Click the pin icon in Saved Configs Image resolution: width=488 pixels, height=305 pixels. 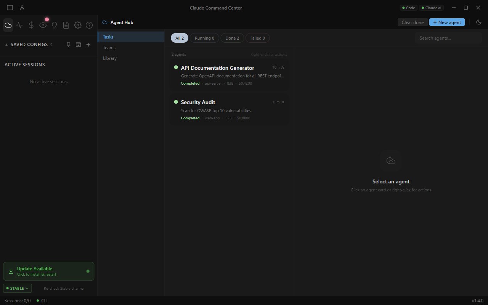[69, 45]
